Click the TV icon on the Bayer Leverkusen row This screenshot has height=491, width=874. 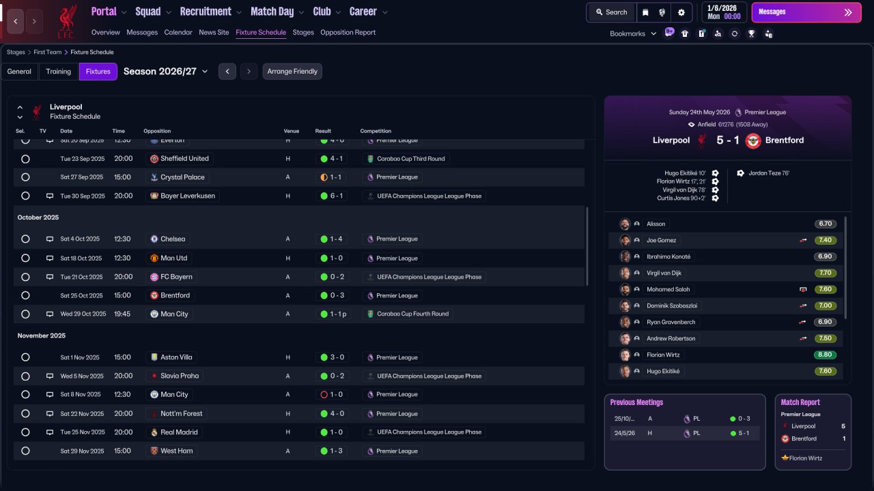(x=50, y=196)
